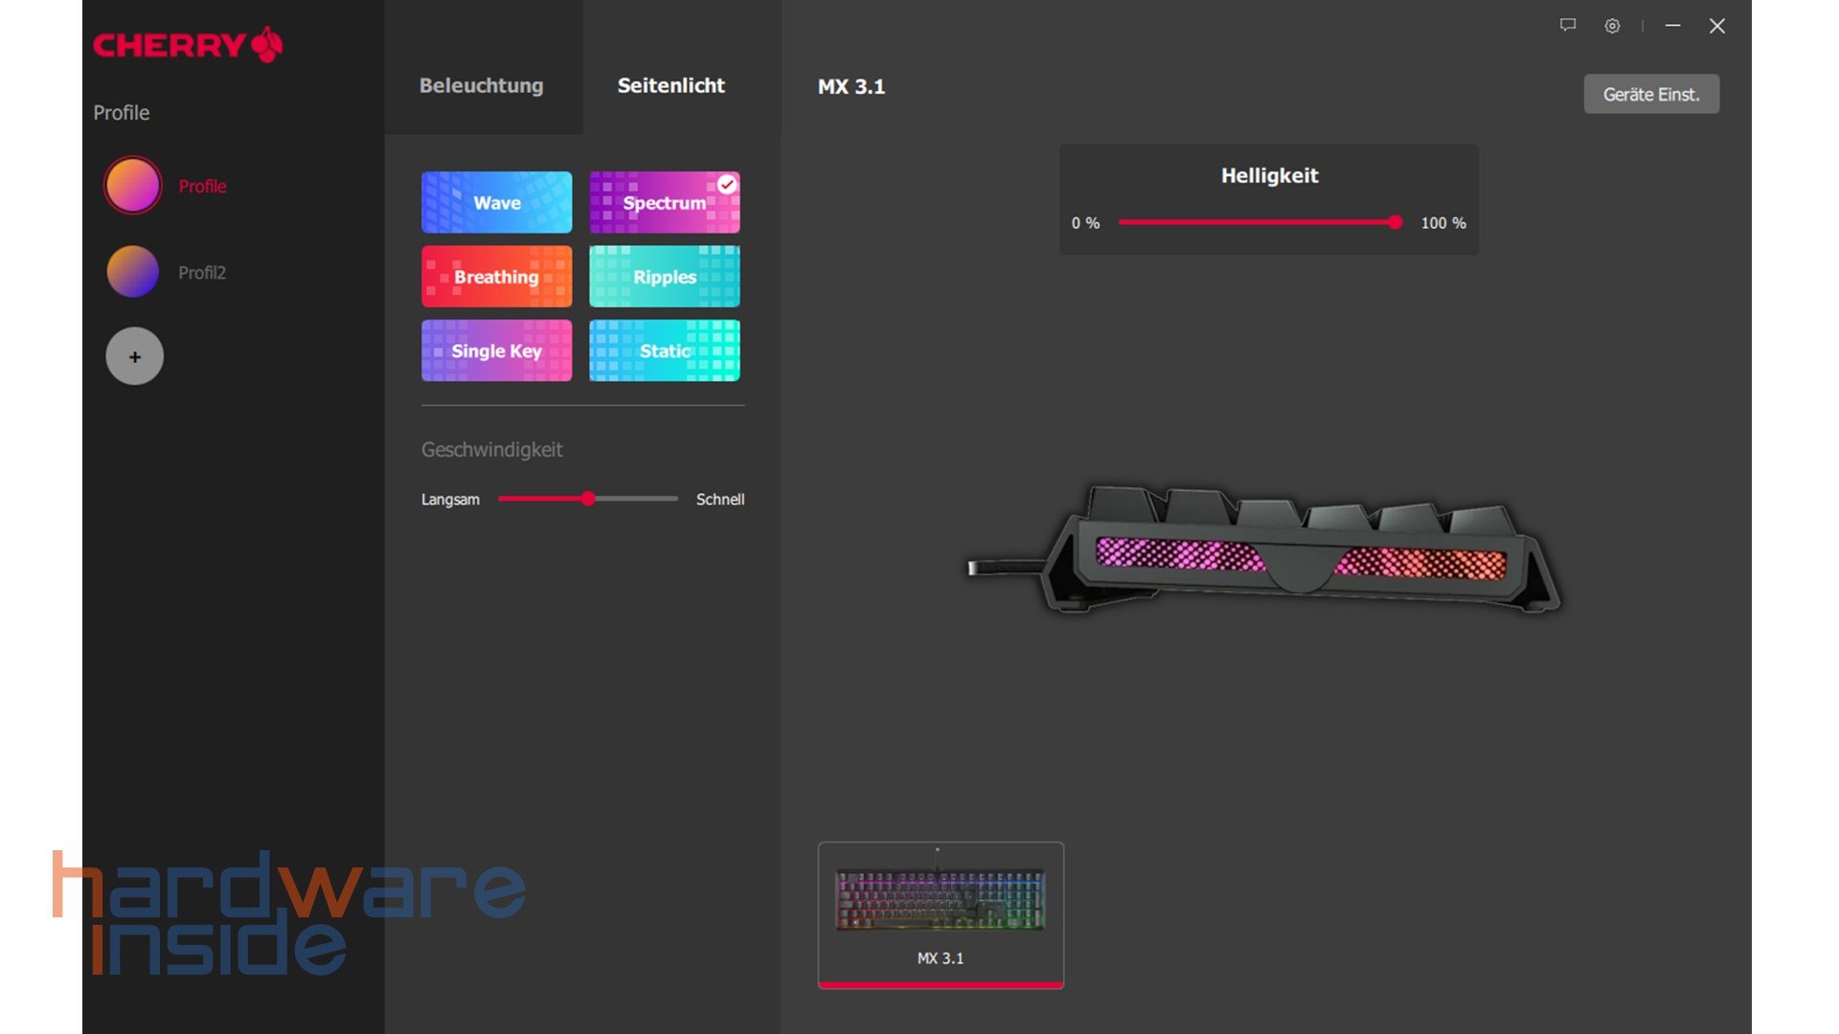Drag Geschwindigkeit slider toward Schnell
The image size is (1839, 1034).
pyautogui.click(x=587, y=499)
